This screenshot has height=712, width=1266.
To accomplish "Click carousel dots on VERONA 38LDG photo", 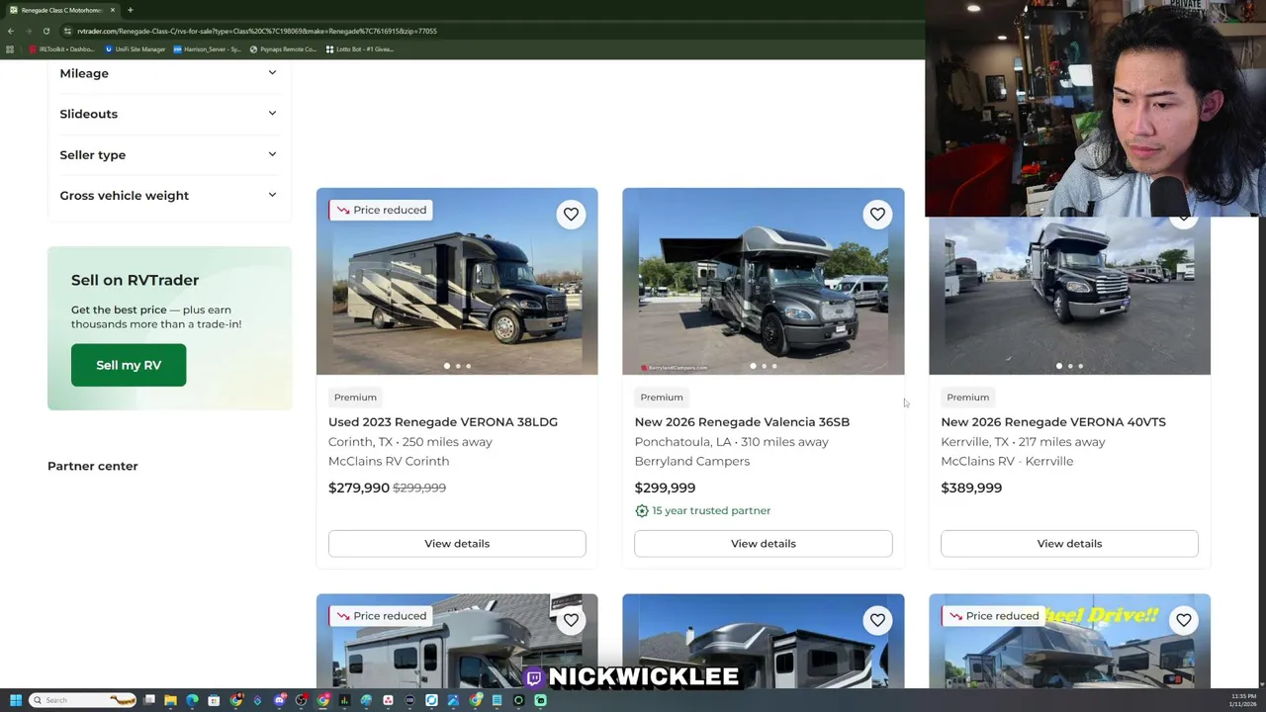I will [457, 366].
